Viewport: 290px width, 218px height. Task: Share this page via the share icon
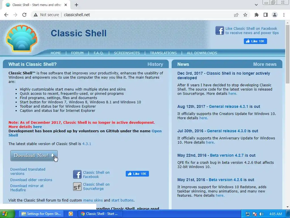coord(236,15)
